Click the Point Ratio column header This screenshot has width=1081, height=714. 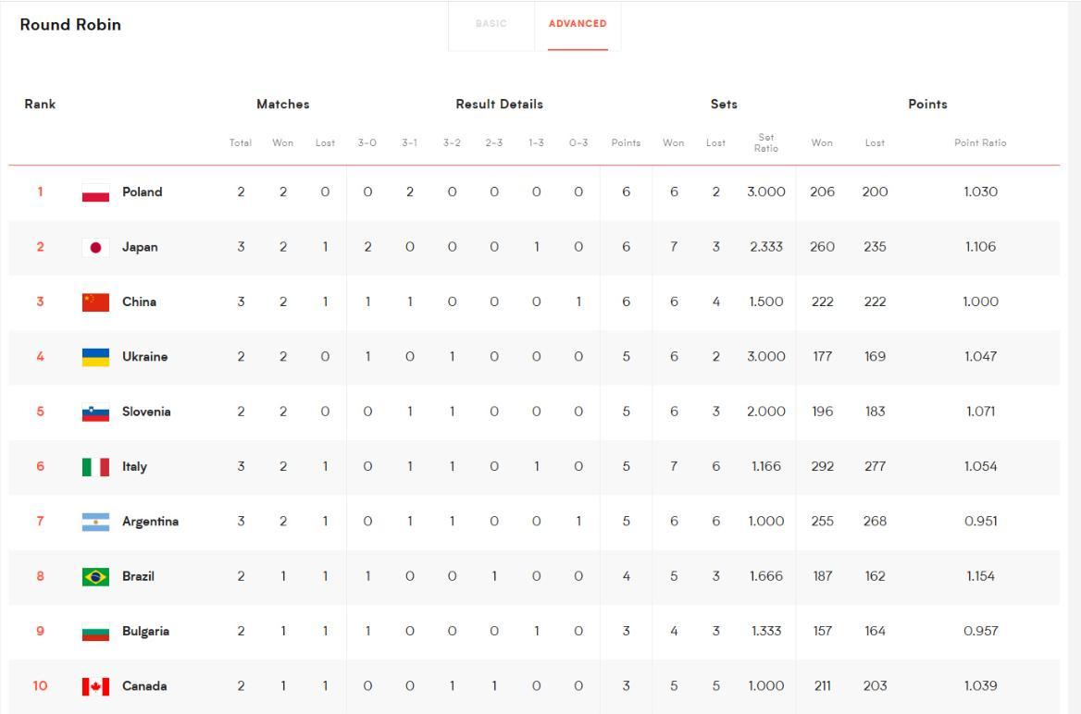click(x=980, y=142)
